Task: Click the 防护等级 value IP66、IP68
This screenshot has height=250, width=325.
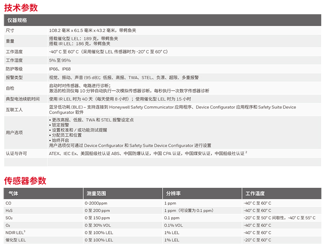Action: pyautogui.click(x=60, y=69)
